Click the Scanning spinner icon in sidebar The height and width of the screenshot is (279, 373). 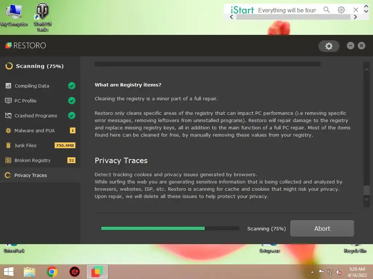(9, 66)
